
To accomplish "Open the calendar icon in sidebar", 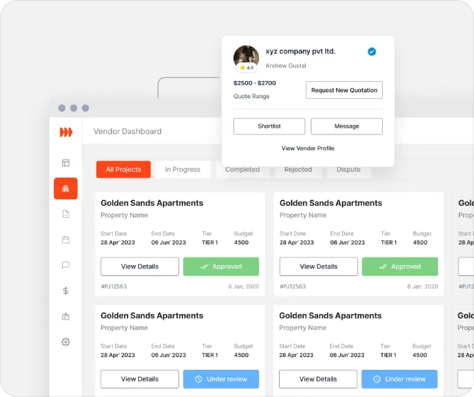I will (66, 240).
